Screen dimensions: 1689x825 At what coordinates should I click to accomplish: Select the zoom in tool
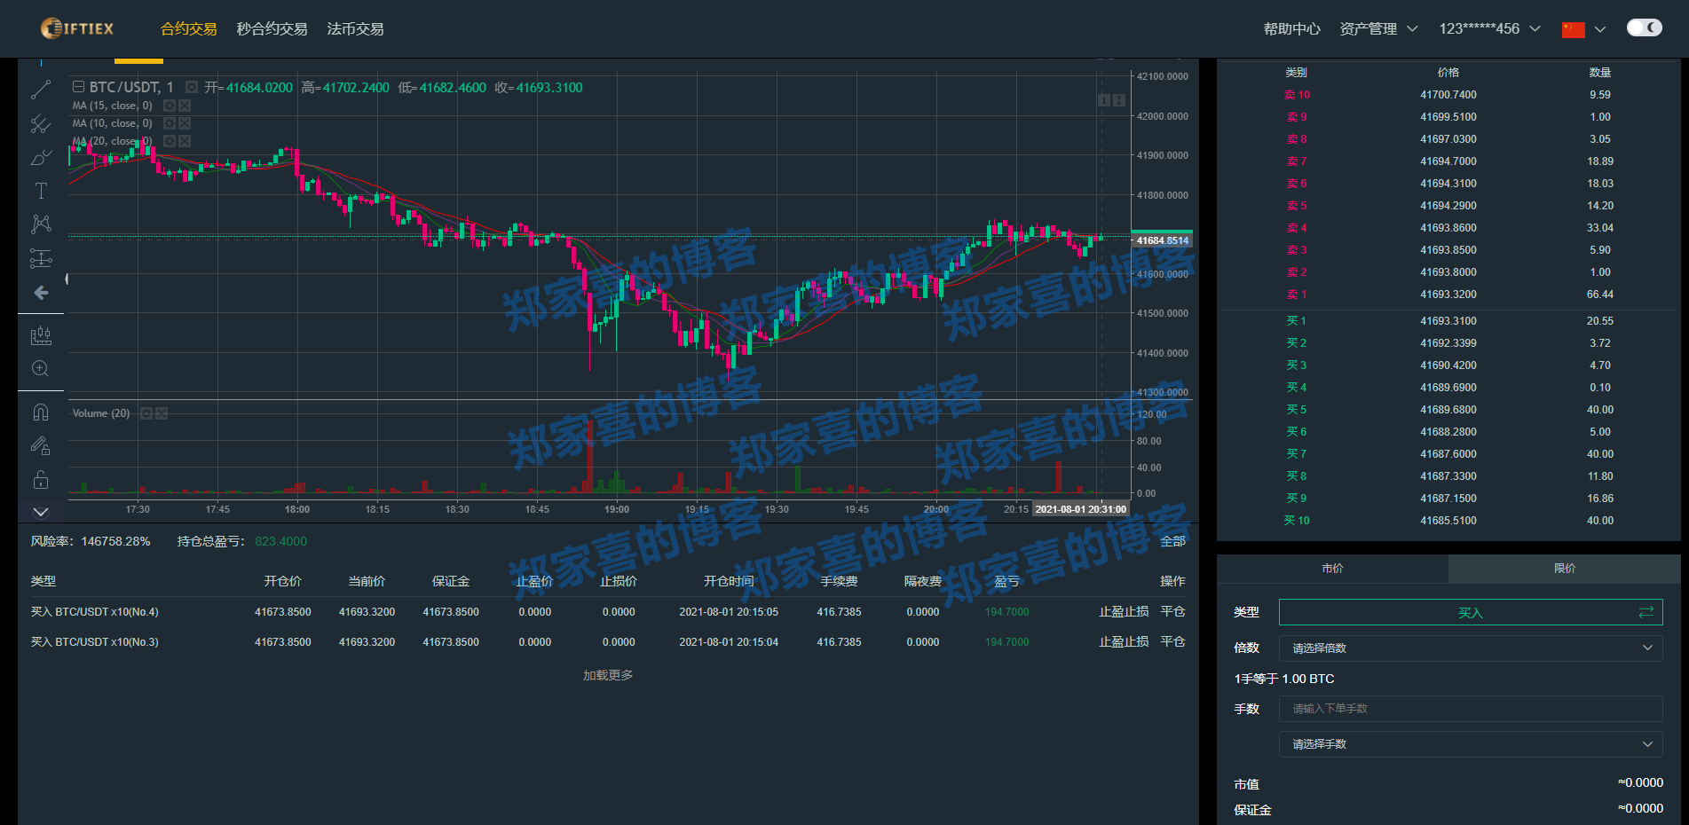[x=41, y=368]
